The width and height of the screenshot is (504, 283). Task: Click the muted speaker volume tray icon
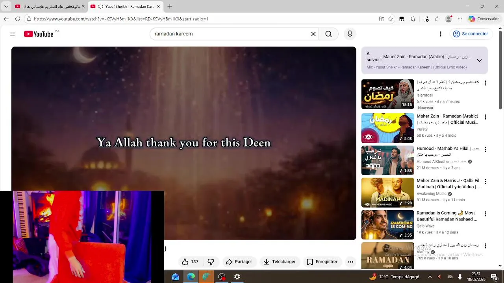pyautogui.click(x=439, y=277)
